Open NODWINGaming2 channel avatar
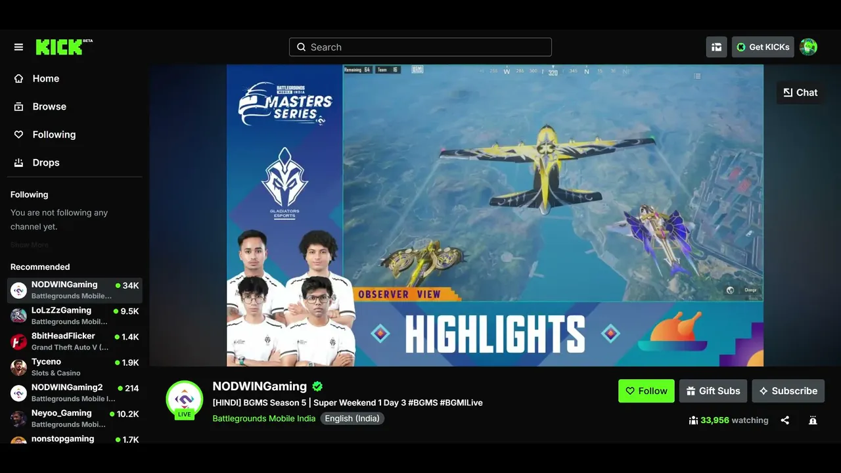The image size is (841, 473). coord(19,393)
